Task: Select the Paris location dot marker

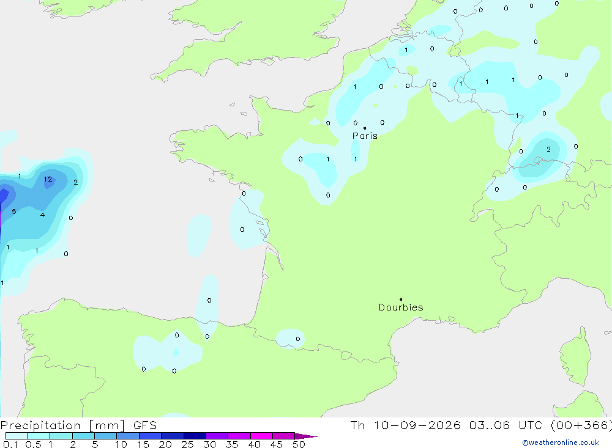Action: pos(365,128)
